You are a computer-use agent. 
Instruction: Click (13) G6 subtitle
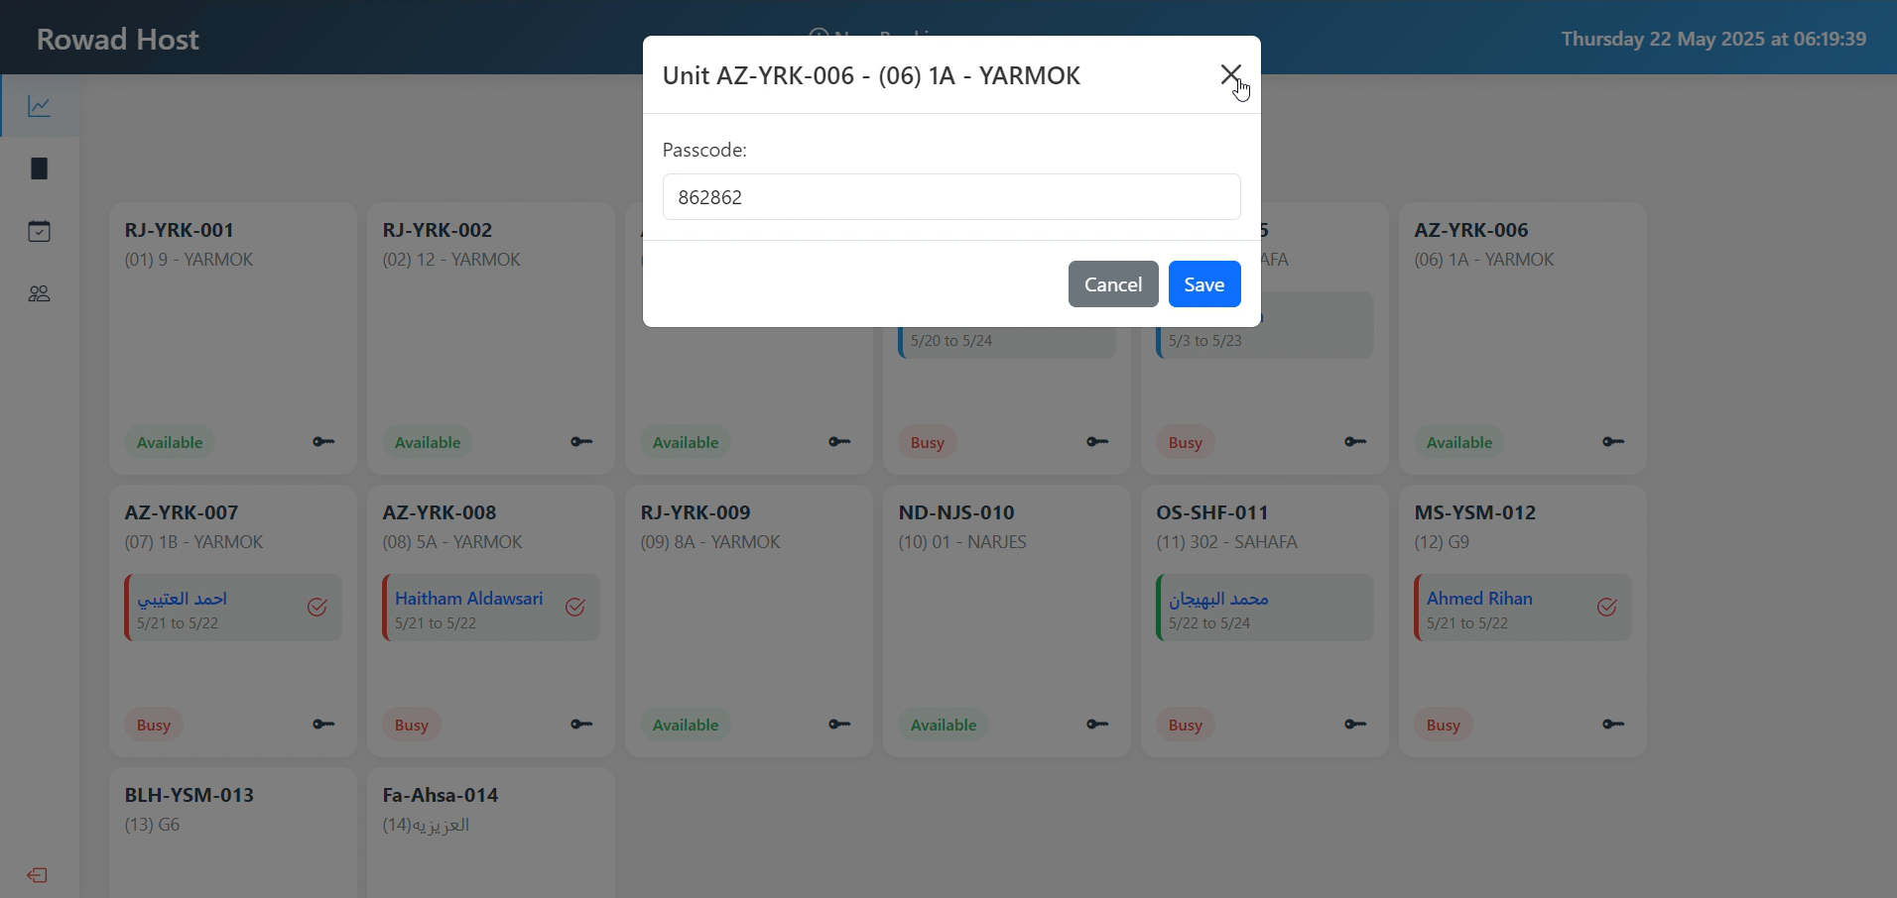pos(152,825)
